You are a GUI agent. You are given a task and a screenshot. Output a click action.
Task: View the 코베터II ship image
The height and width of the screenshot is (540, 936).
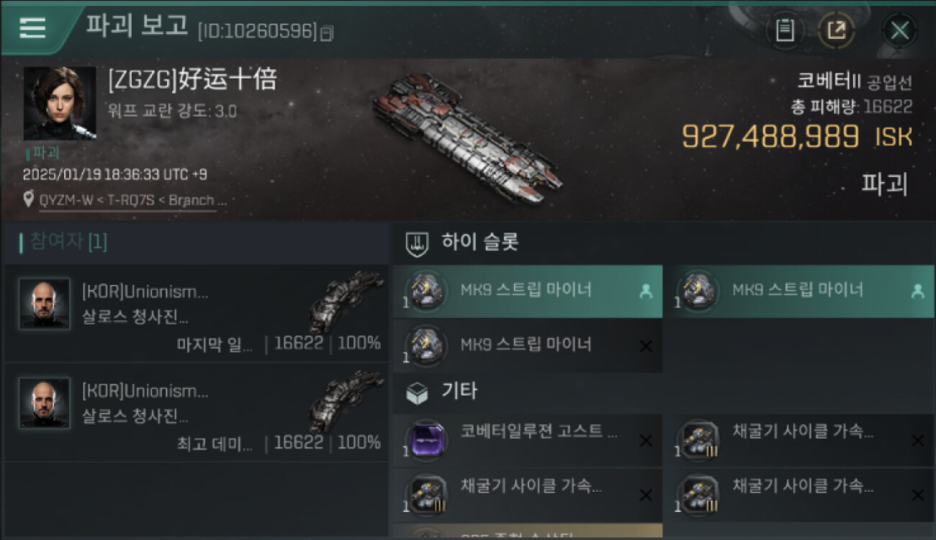tap(468, 138)
